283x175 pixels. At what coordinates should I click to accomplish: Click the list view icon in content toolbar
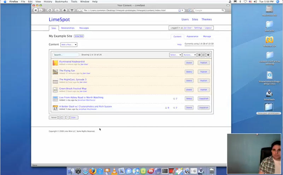click(200, 55)
